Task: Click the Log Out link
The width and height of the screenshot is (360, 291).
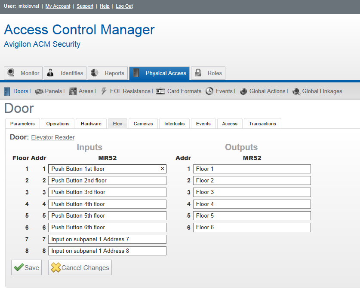Action: point(124,6)
